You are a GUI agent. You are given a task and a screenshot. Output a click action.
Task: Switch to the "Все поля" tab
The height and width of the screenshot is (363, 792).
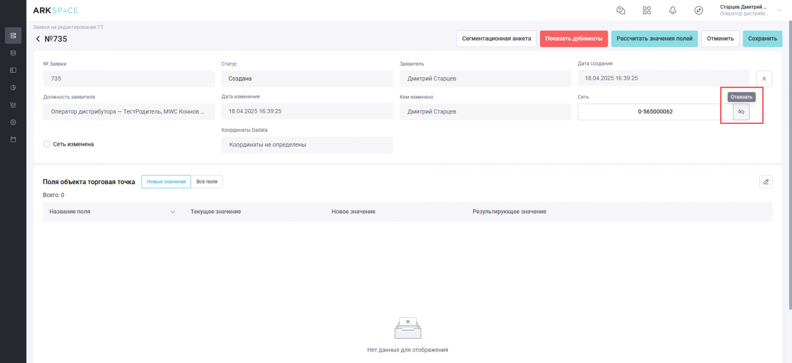click(207, 182)
